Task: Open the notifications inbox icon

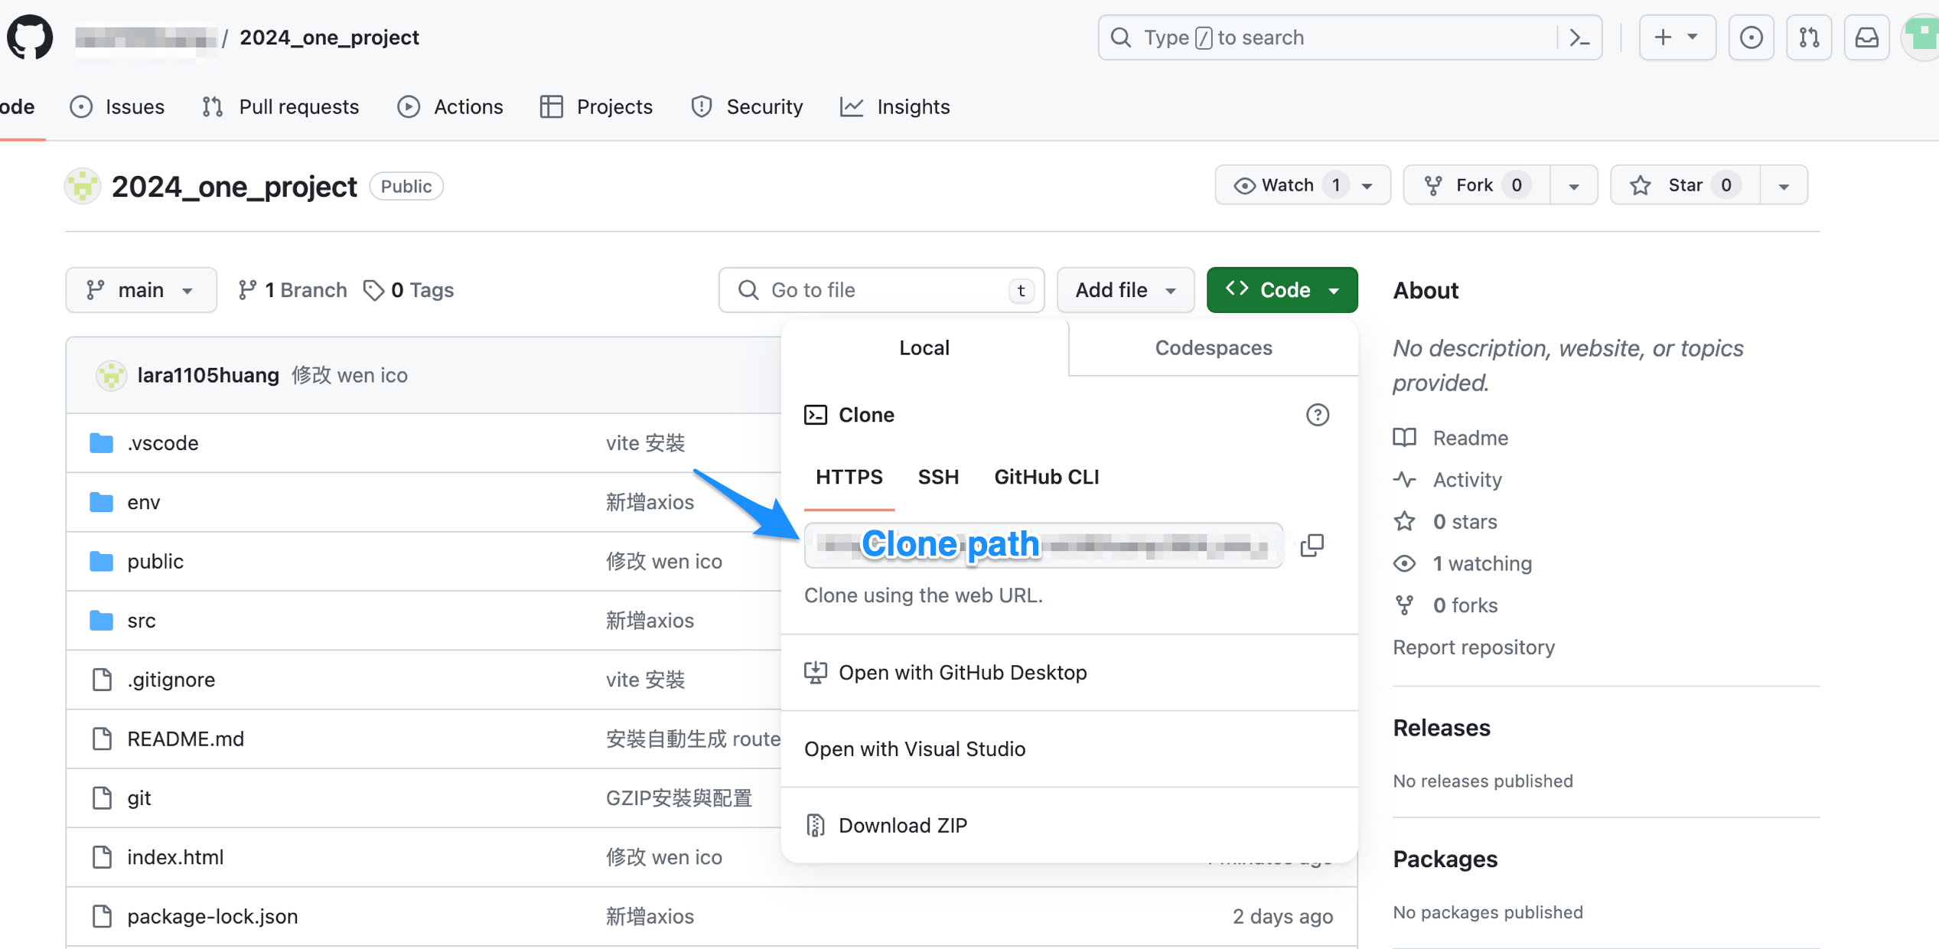Action: (1866, 38)
